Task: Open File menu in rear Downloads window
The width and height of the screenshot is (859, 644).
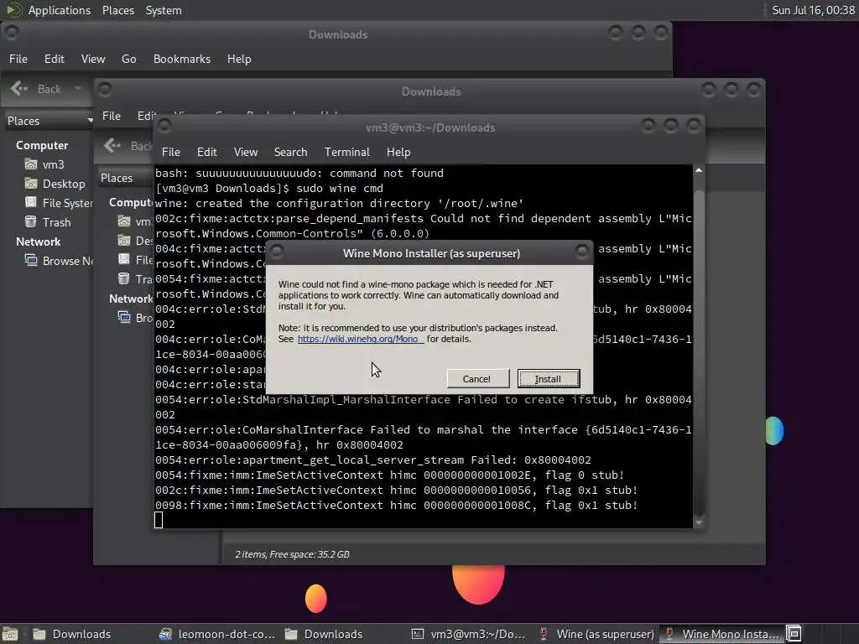Action: tap(18, 59)
